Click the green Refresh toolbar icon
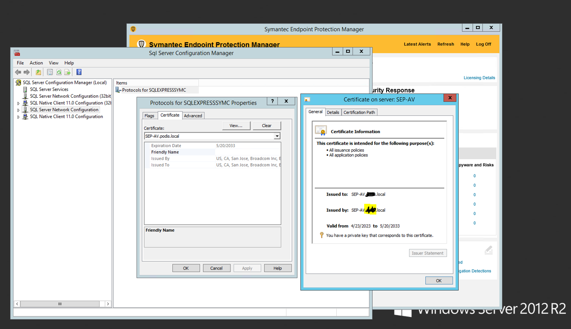The height and width of the screenshot is (329, 571). 59,72
